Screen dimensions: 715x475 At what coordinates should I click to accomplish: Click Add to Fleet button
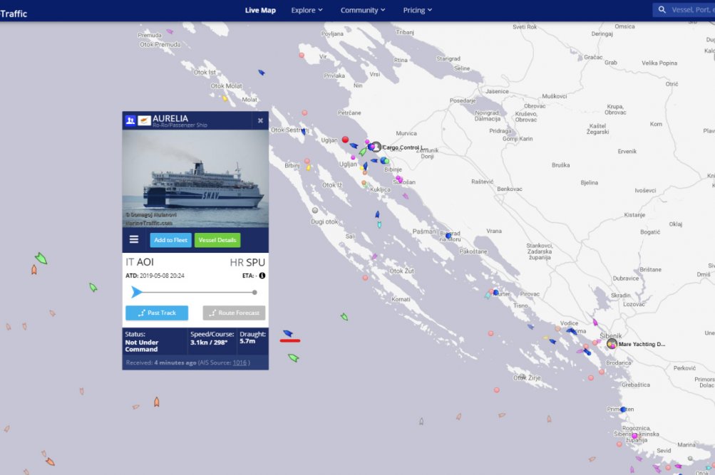(x=170, y=240)
